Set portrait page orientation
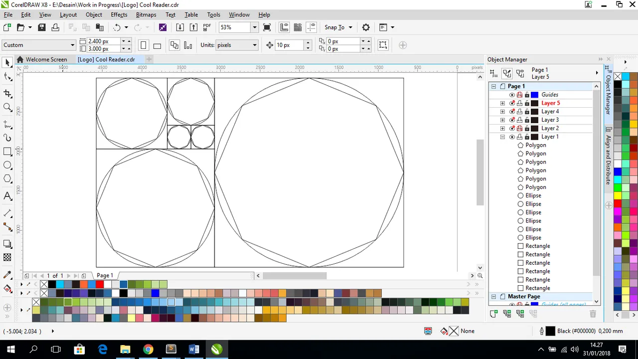The image size is (638, 359). pyautogui.click(x=143, y=45)
